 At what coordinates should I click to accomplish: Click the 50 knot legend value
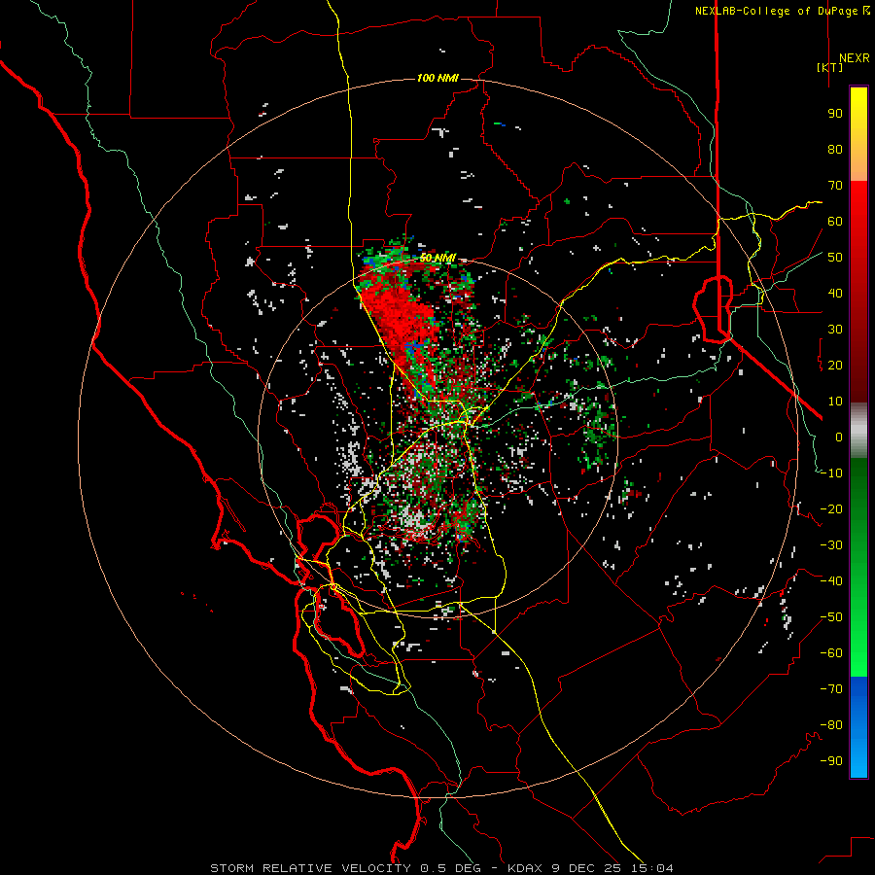[835, 258]
